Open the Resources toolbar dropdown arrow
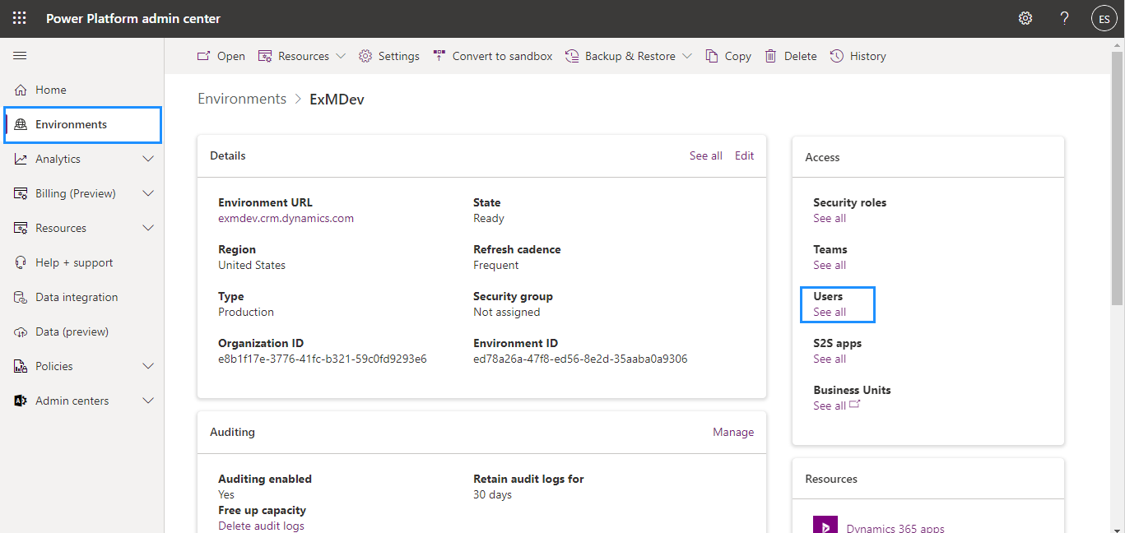 (341, 56)
